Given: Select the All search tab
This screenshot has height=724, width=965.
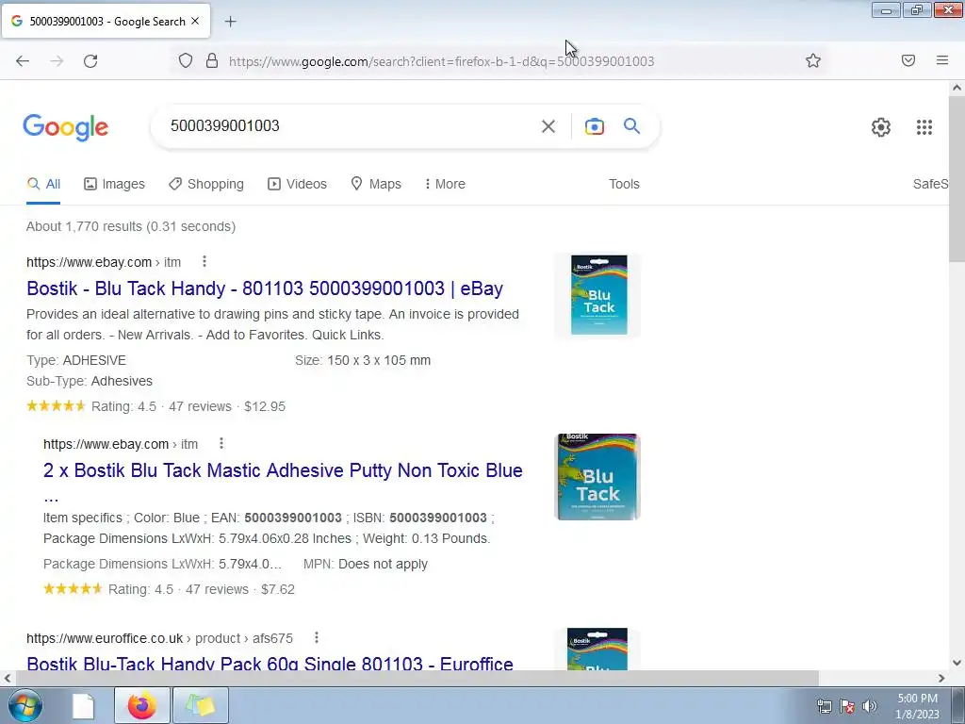Looking at the screenshot, I should point(43,184).
